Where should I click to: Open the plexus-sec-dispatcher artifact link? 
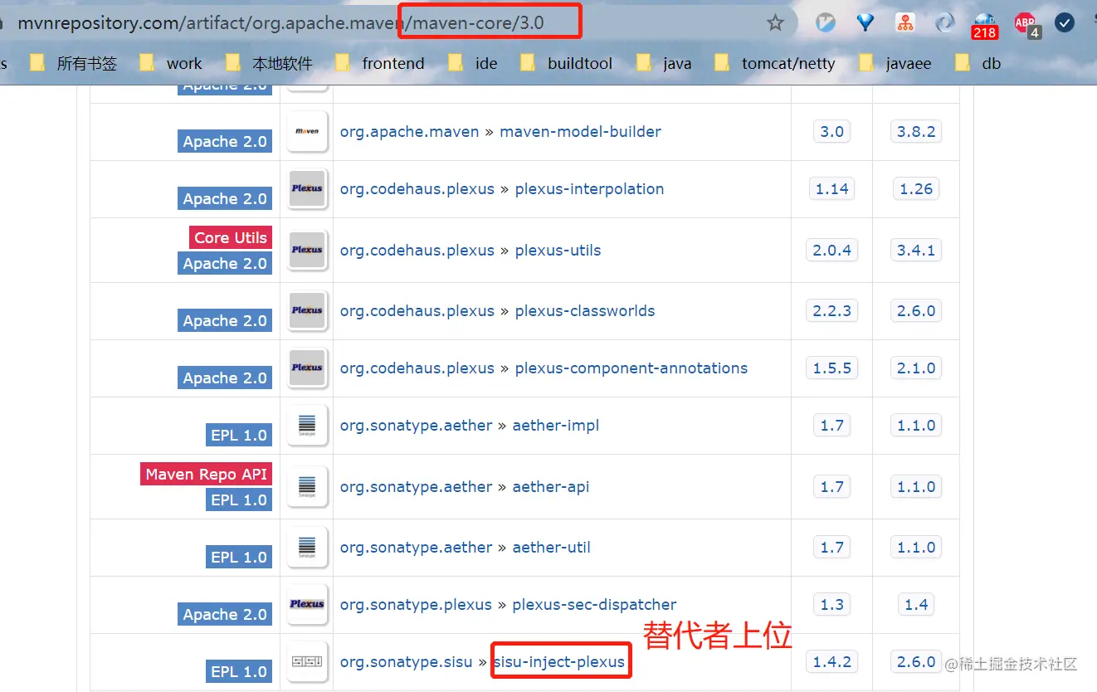(594, 604)
